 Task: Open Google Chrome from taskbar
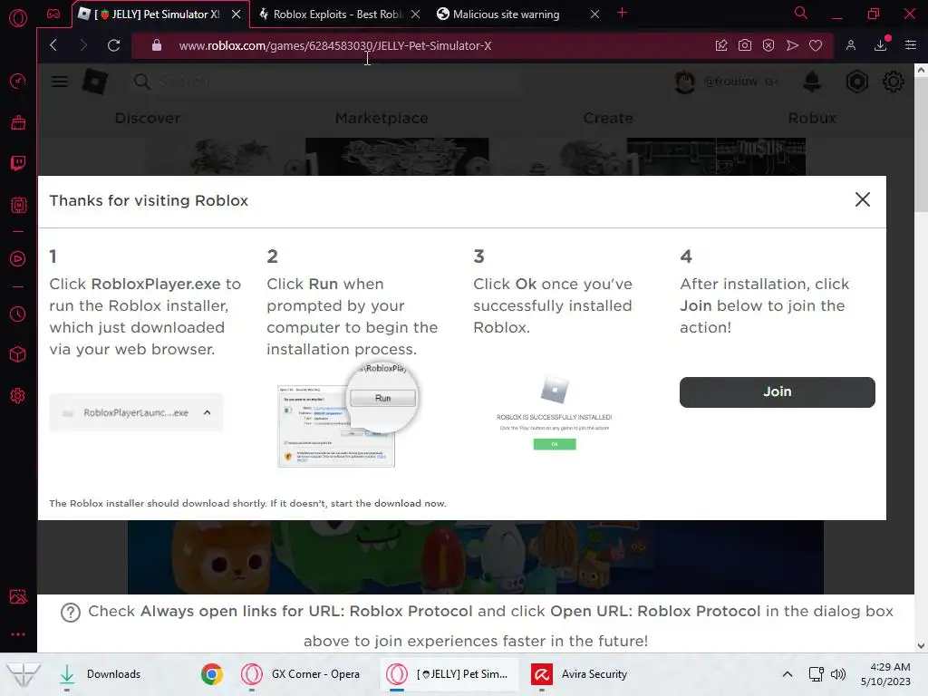click(211, 674)
